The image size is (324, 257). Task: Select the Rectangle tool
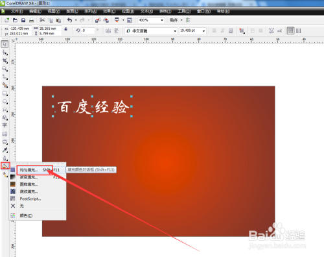5,93
